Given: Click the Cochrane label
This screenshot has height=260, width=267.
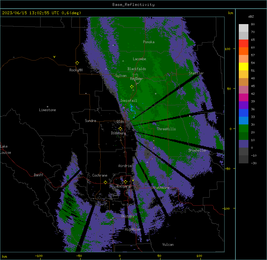Looking at the screenshot, I should click(100, 175).
